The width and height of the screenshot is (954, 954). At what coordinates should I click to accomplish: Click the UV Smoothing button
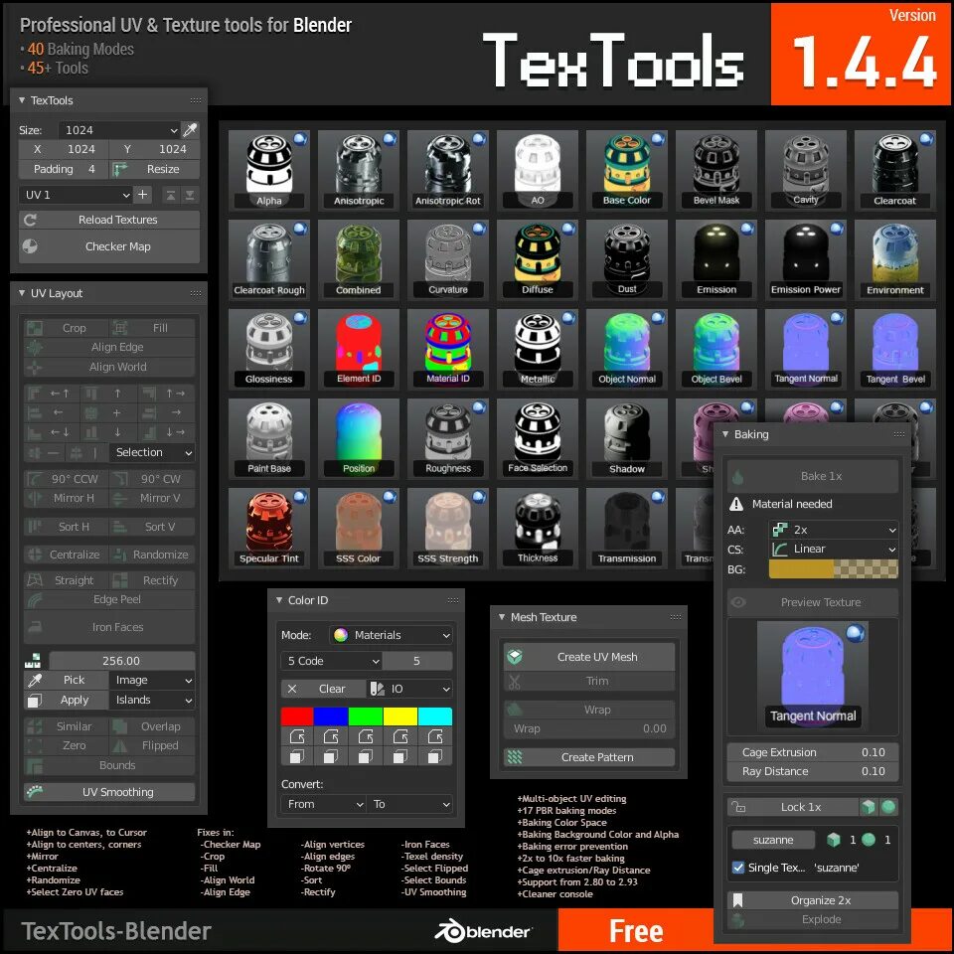pyautogui.click(x=109, y=792)
